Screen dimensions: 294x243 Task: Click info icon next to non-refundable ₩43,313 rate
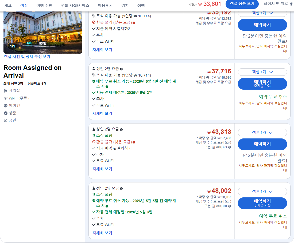coord(134,142)
